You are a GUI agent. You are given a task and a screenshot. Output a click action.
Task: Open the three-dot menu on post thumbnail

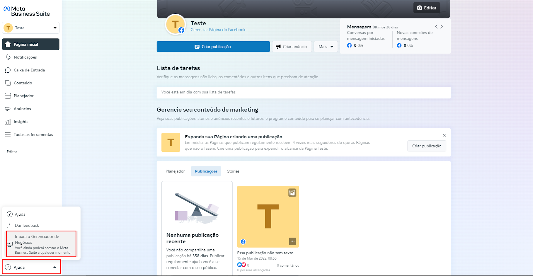[292, 241]
